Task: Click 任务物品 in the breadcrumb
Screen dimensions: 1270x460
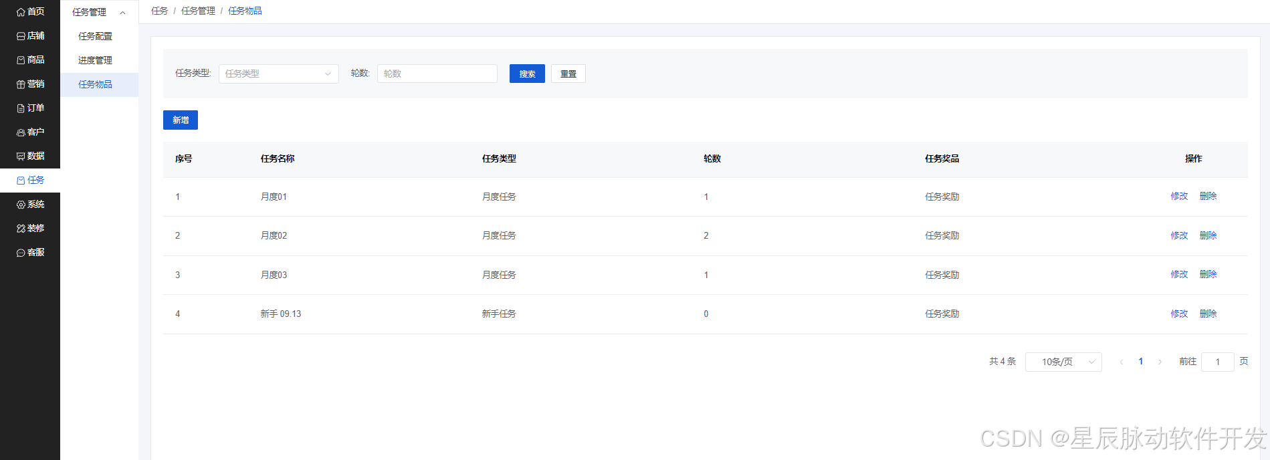Action: click(x=245, y=11)
